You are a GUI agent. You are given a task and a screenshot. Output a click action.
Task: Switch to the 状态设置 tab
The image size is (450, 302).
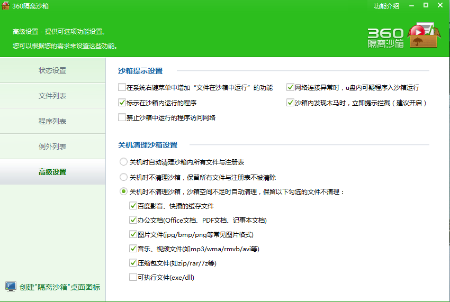click(52, 70)
